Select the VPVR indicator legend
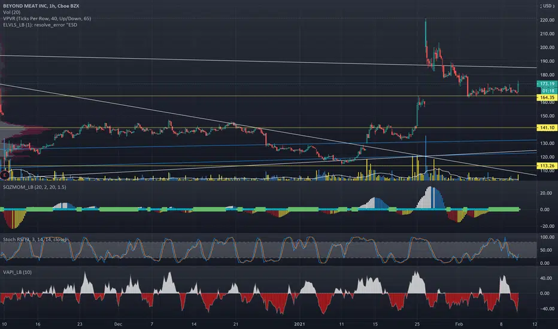This screenshot has height=329, width=558. pos(47,19)
